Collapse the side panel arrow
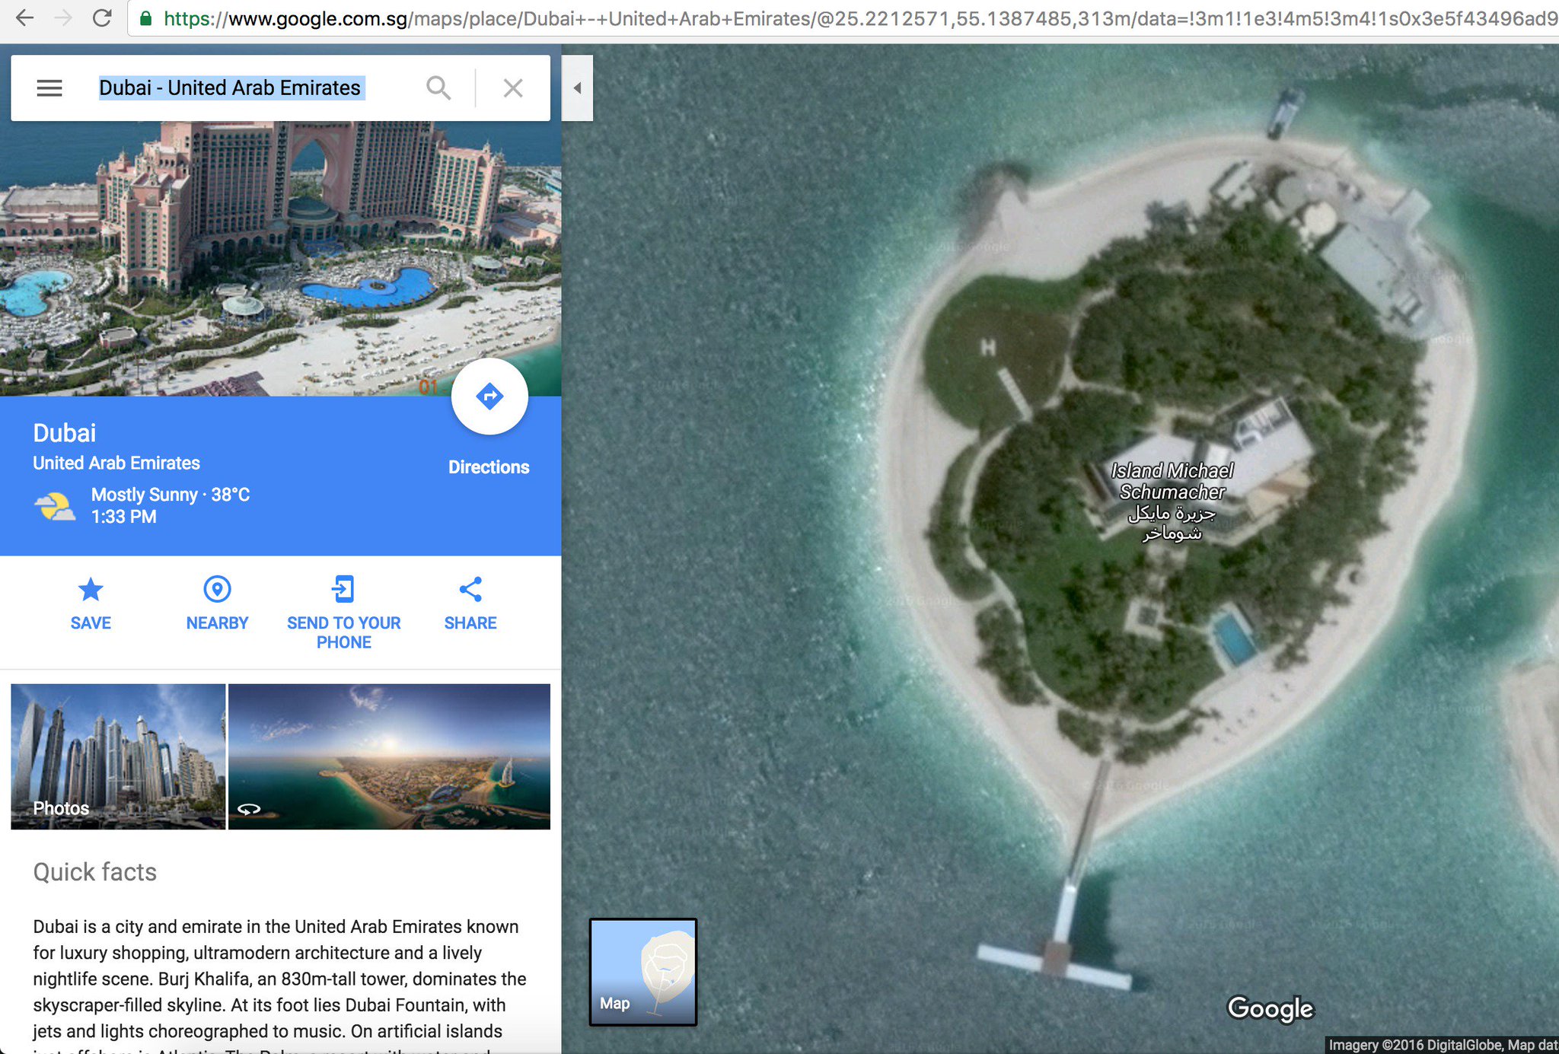Viewport: 1559px width, 1054px height. coord(577,88)
